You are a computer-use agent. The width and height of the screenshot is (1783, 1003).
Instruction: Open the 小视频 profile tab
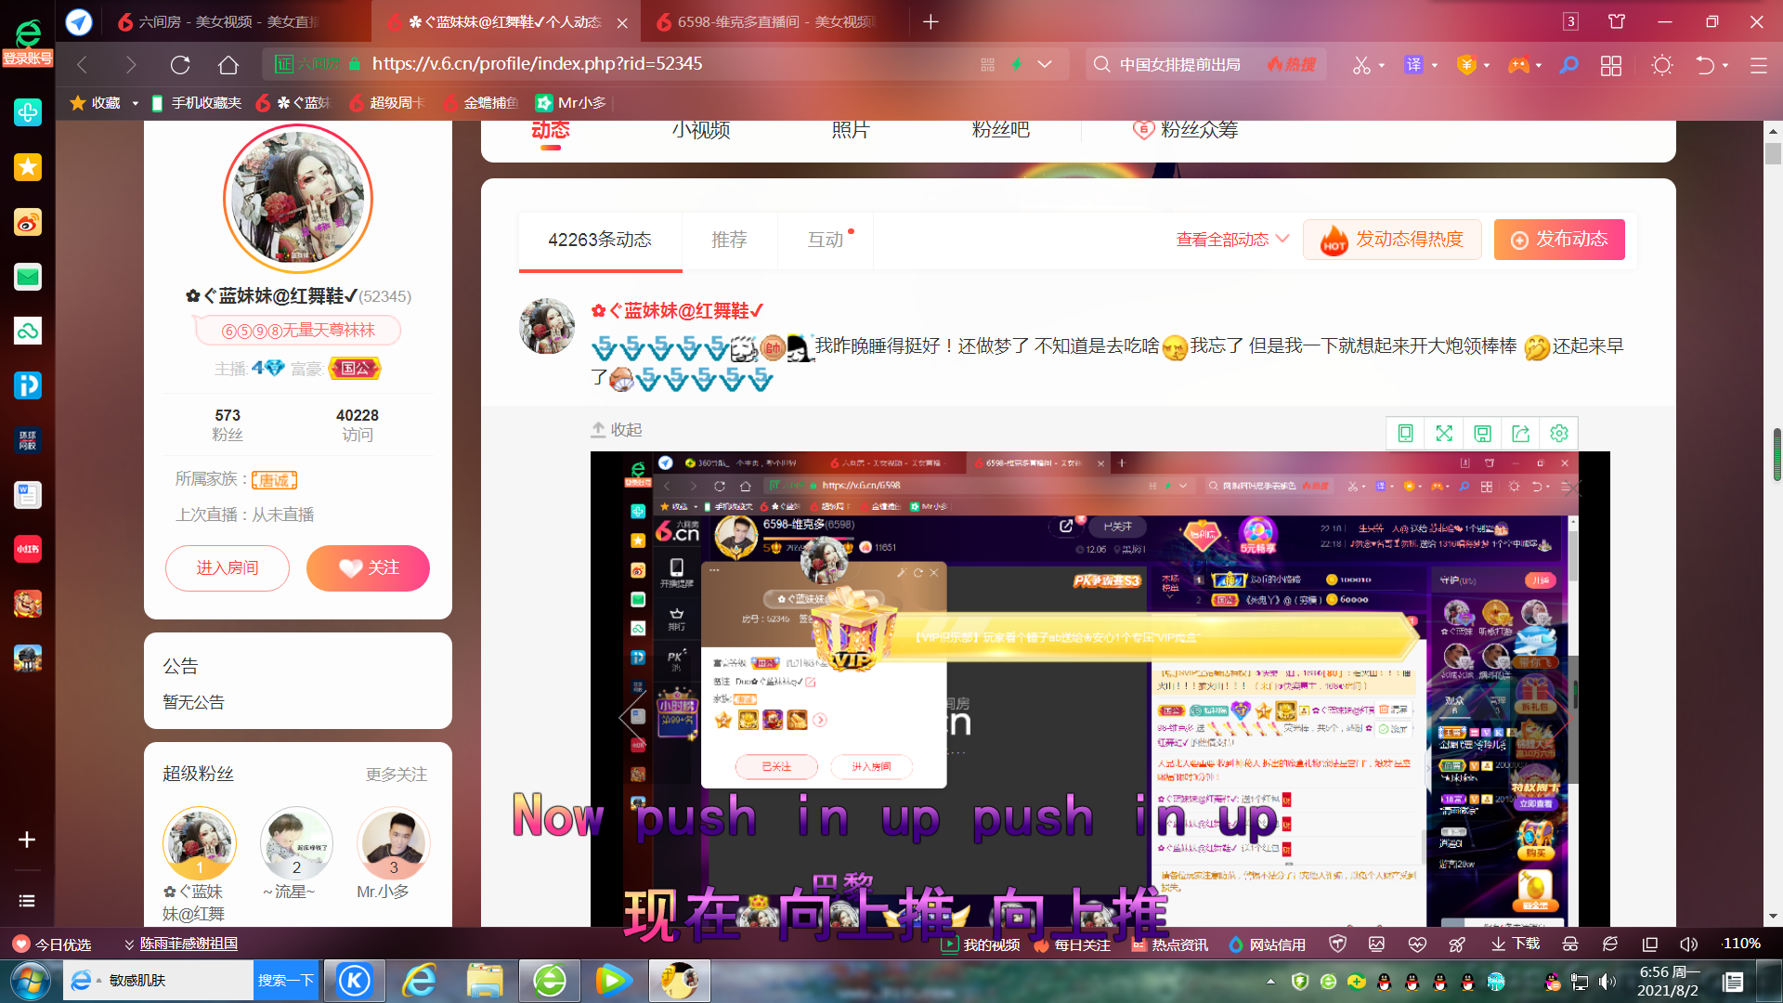point(701,129)
